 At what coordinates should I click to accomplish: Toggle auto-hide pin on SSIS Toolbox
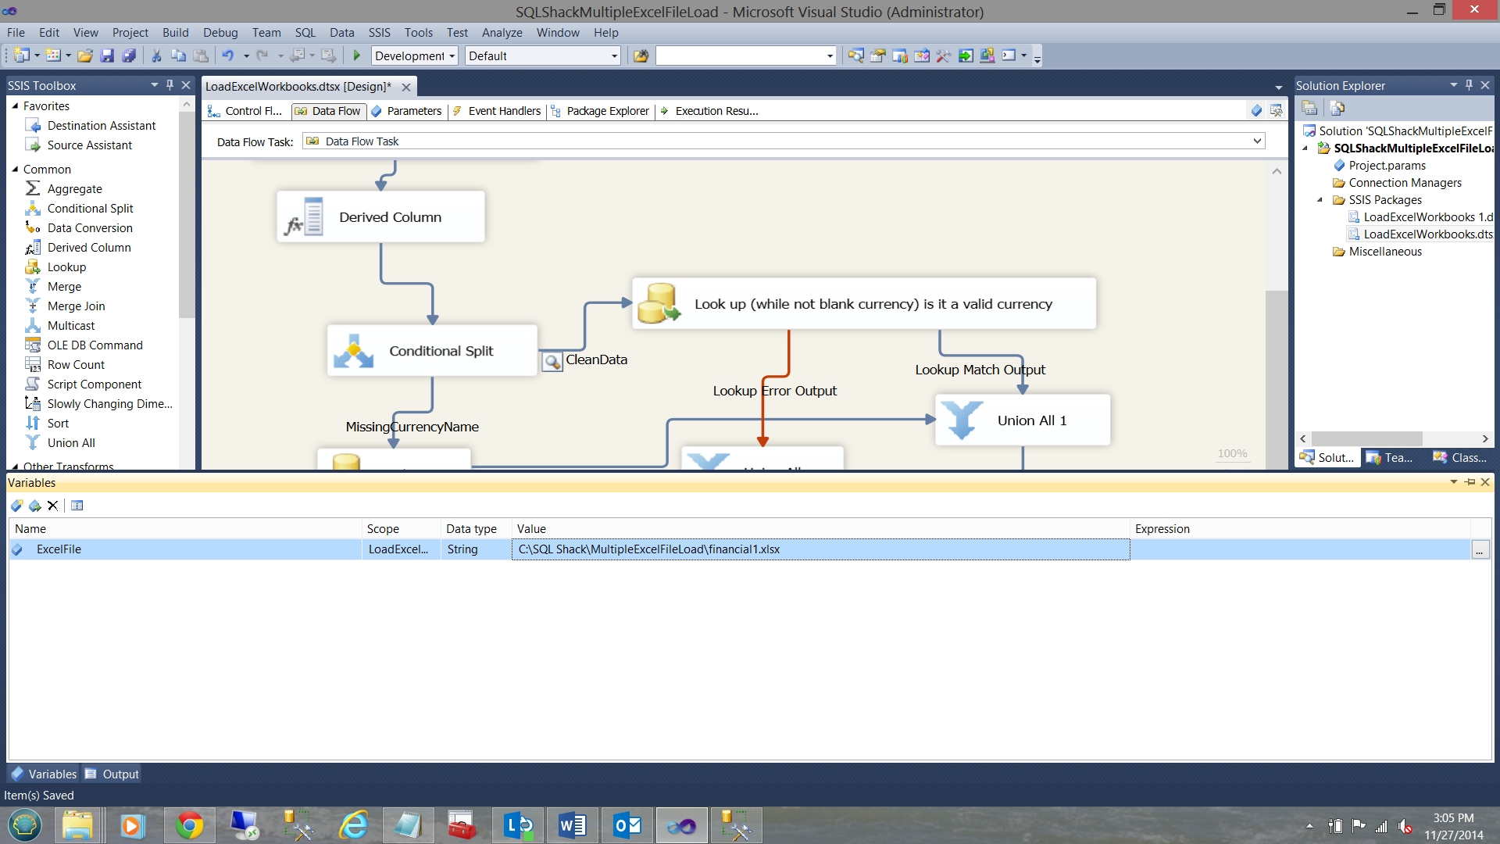tap(170, 85)
